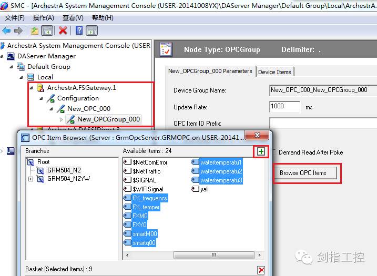Click the New_OPC_000 node icon

coord(60,109)
